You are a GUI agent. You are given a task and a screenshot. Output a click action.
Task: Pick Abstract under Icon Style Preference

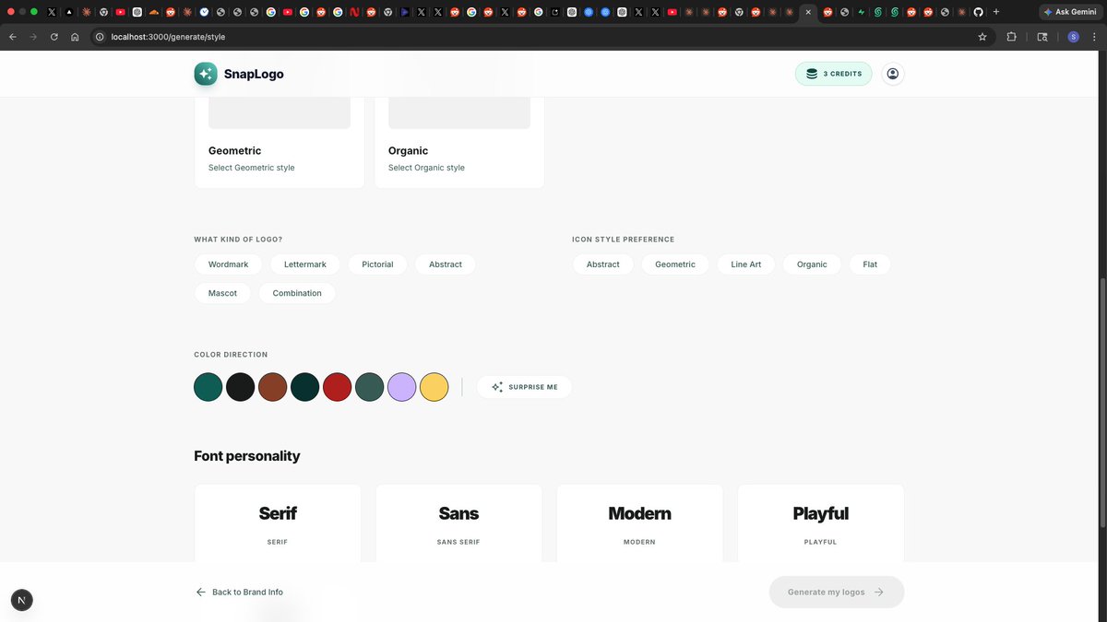pyautogui.click(x=603, y=264)
